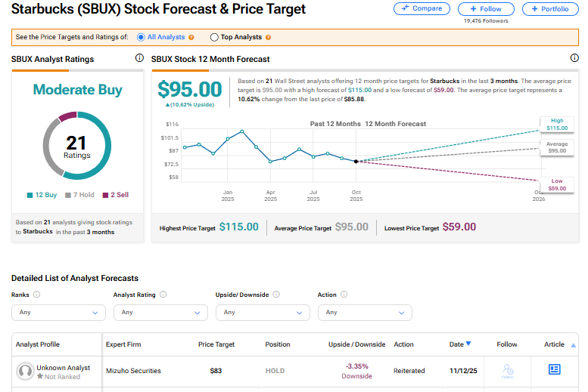Select the All Analysts radio button
The width and height of the screenshot is (588, 392).
[142, 37]
